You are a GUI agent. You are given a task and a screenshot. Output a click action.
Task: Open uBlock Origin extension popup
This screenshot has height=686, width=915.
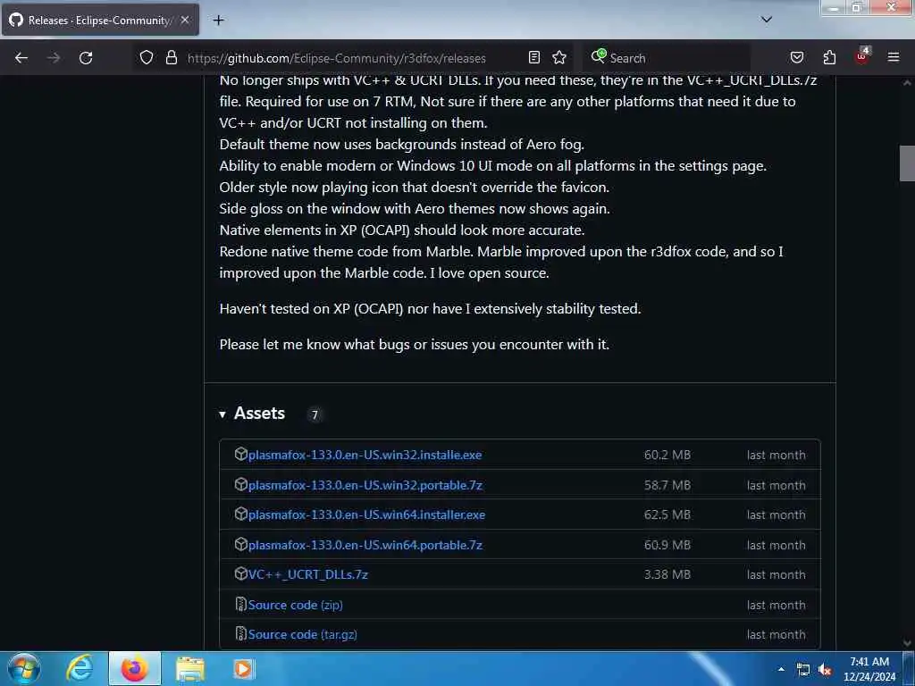tap(862, 56)
